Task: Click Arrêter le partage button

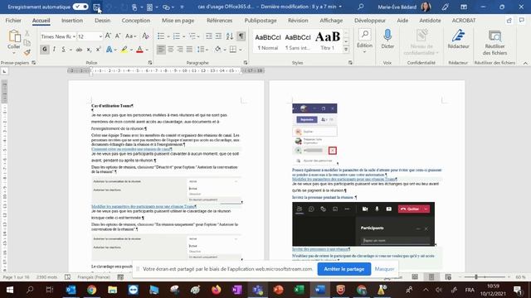Action: (344, 269)
